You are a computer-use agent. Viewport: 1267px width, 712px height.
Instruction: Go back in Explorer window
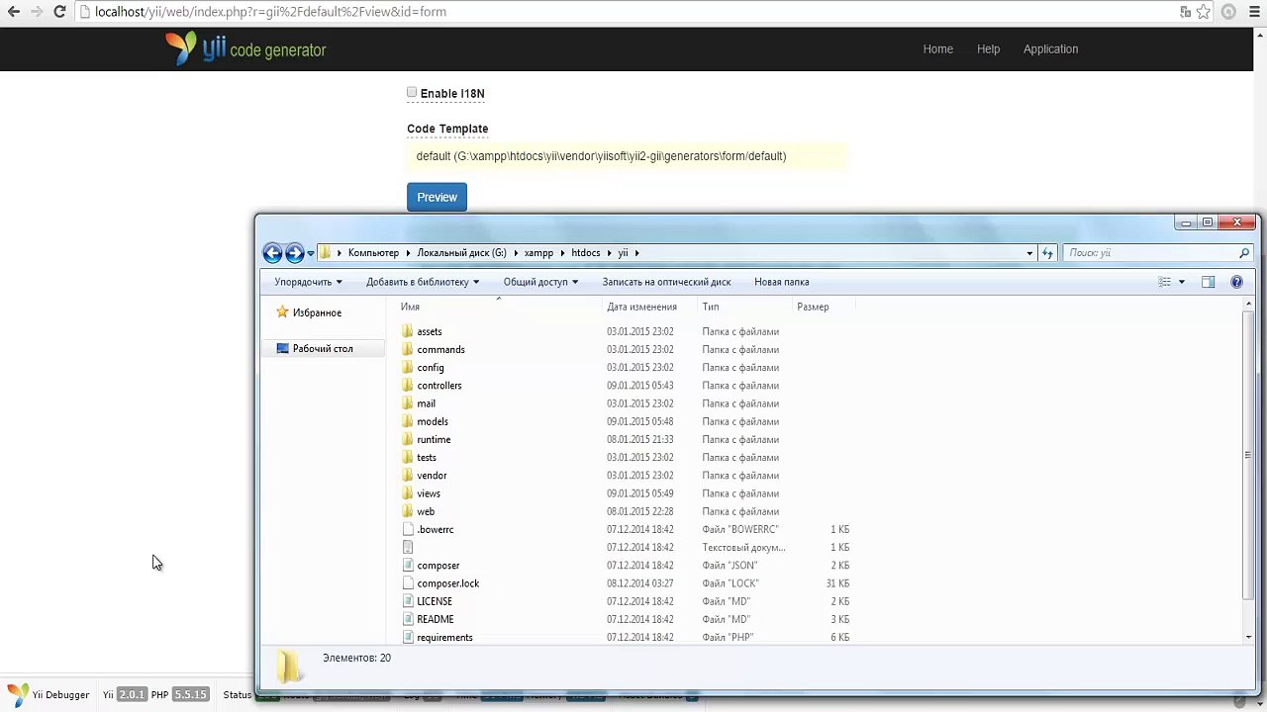click(x=272, y=253)
